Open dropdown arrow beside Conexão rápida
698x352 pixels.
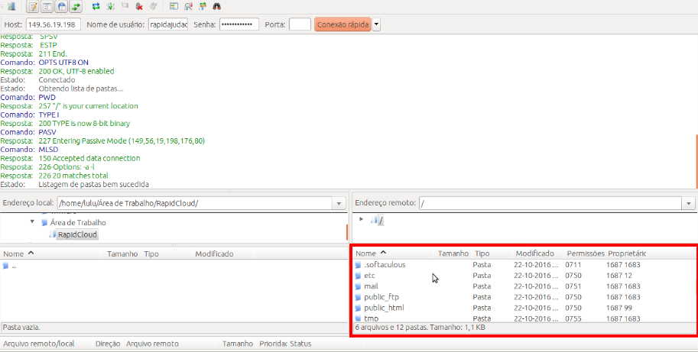[x=376, y=24]
